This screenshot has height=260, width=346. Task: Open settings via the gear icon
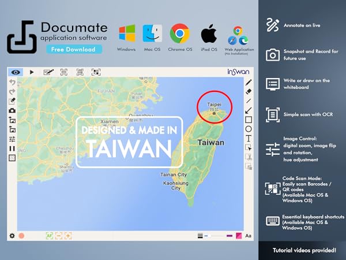[12, 236]
